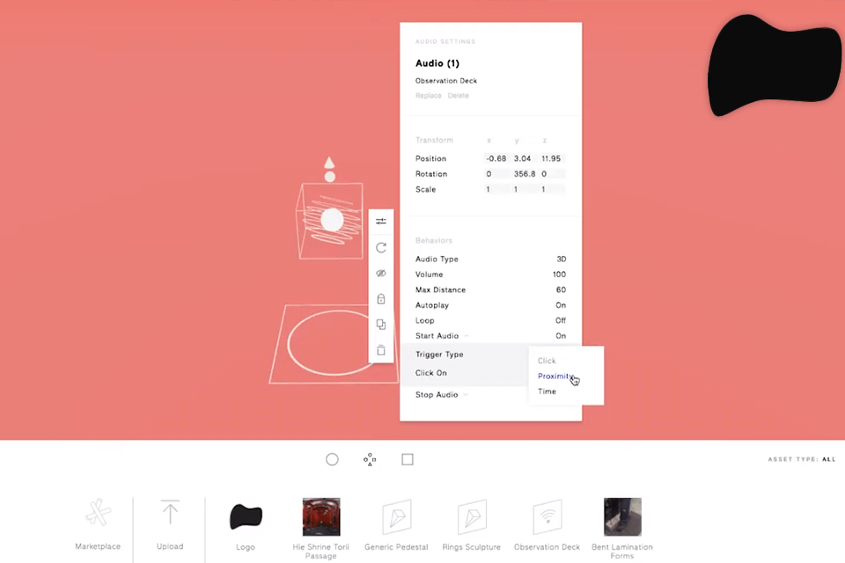Image resolution: width=845 pixels, height=563 pixels.
Task: Choose Proximity trigger type option
Action: coord(555,376)
